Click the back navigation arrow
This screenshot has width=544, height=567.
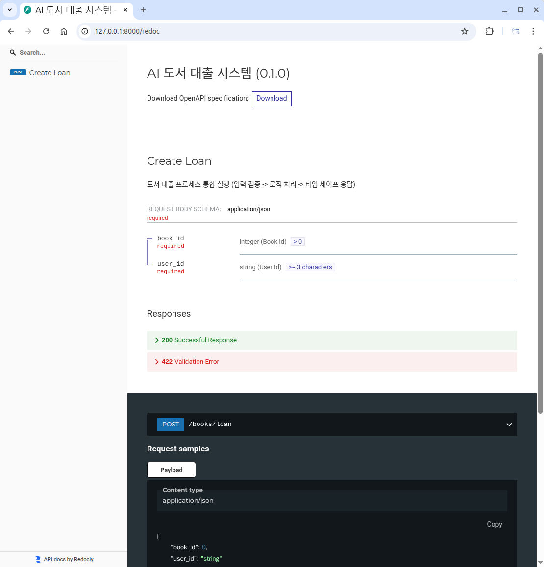pos(11,31)
